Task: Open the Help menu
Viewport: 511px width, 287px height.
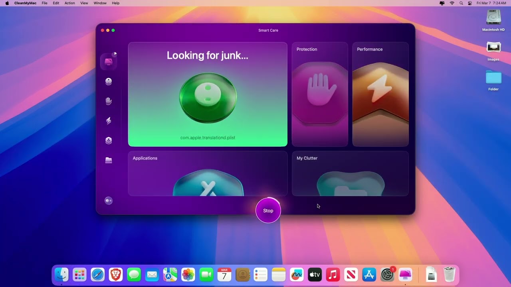Action: [x=115, y=3]
